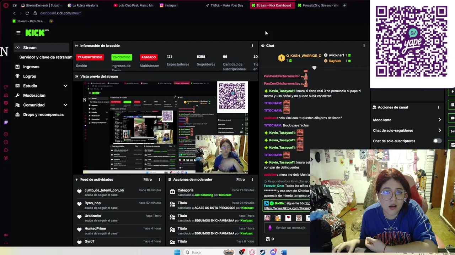Open Chat de solo-seguidores settings arrow
455x255 pixels.
pyautogui.click(x=440, y=130)
